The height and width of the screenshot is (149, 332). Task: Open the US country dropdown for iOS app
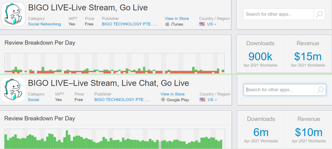point(212,24)
